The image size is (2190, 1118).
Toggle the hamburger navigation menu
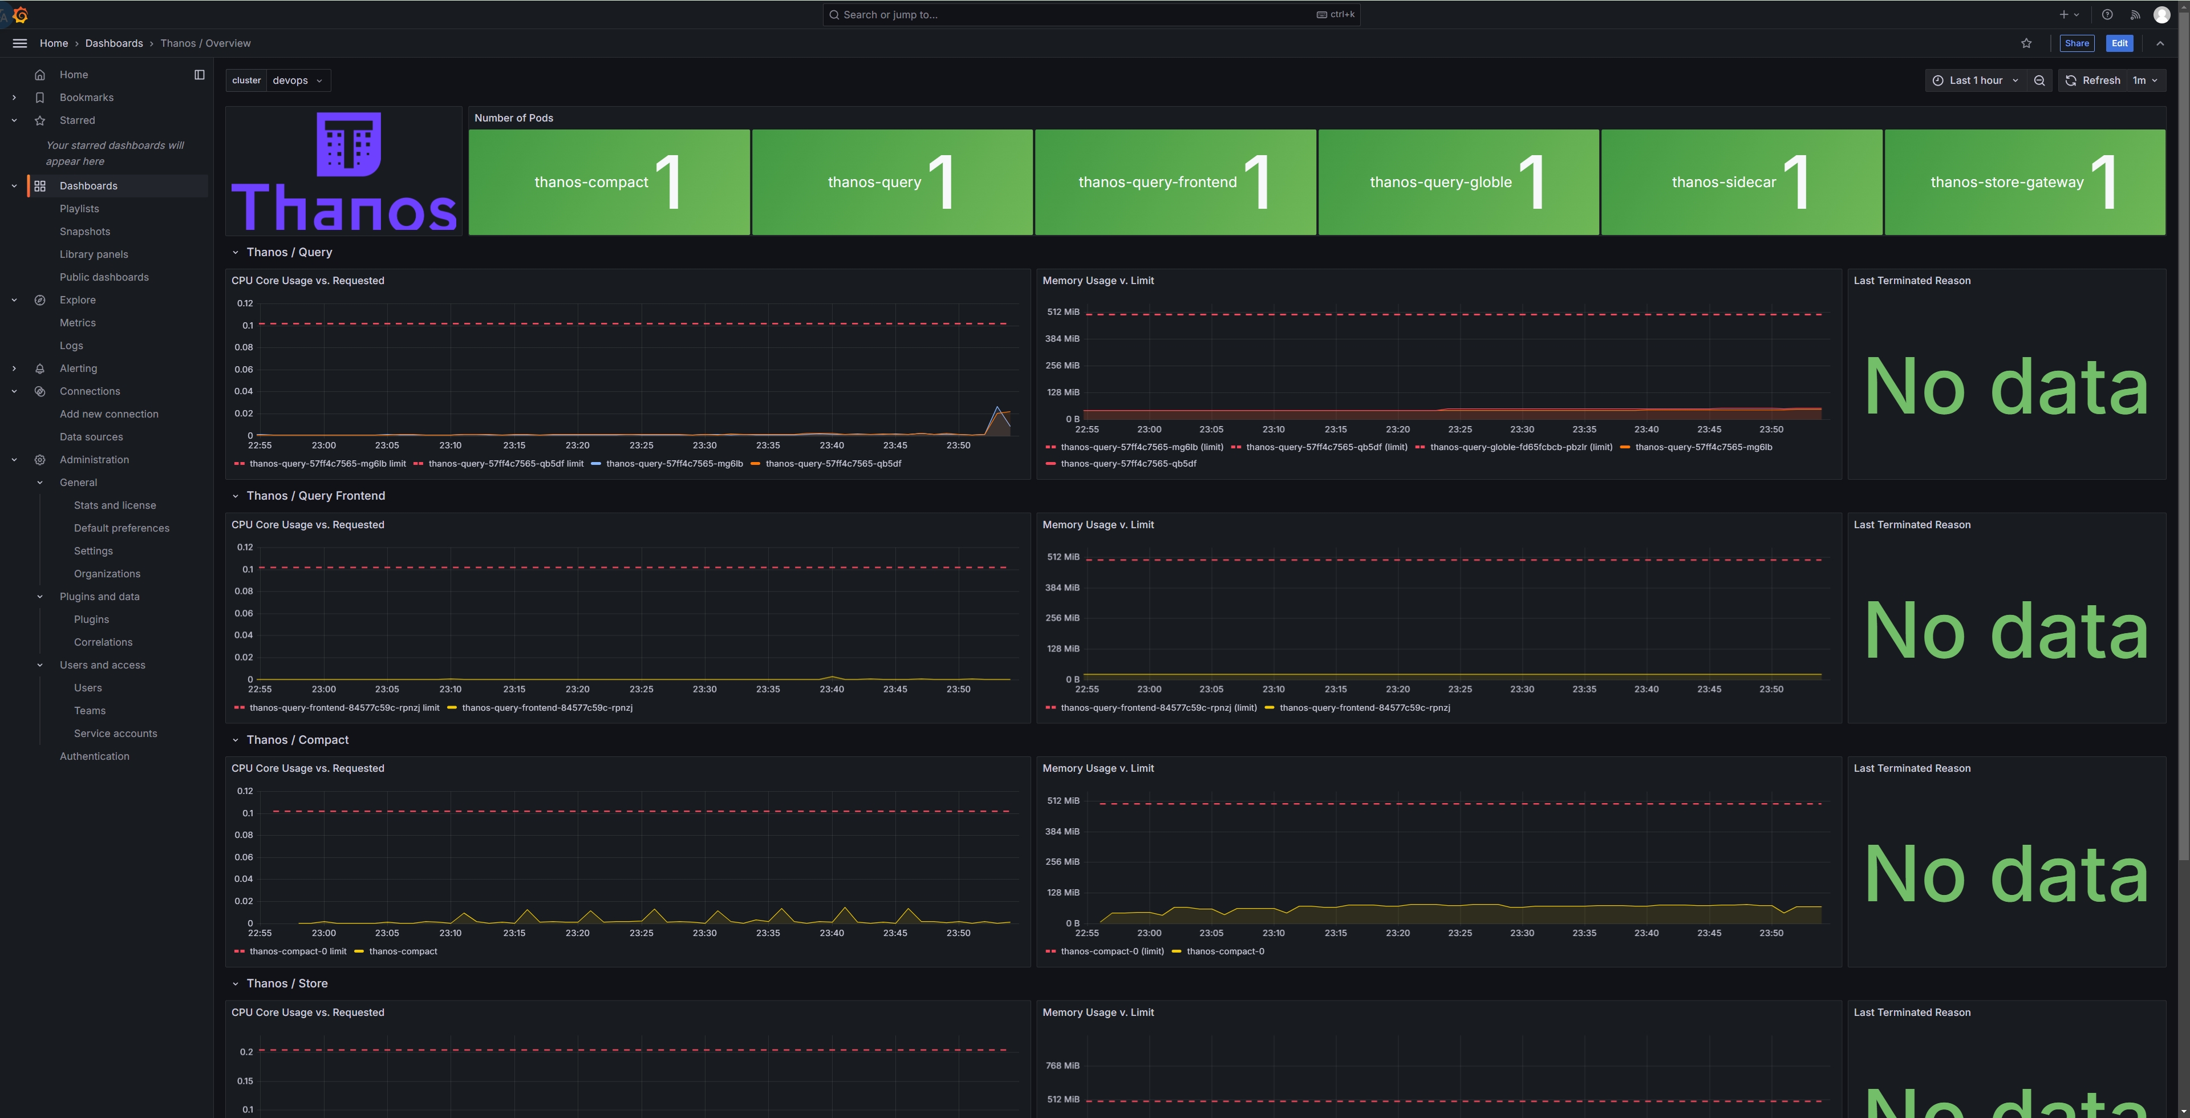click(19, 43)
